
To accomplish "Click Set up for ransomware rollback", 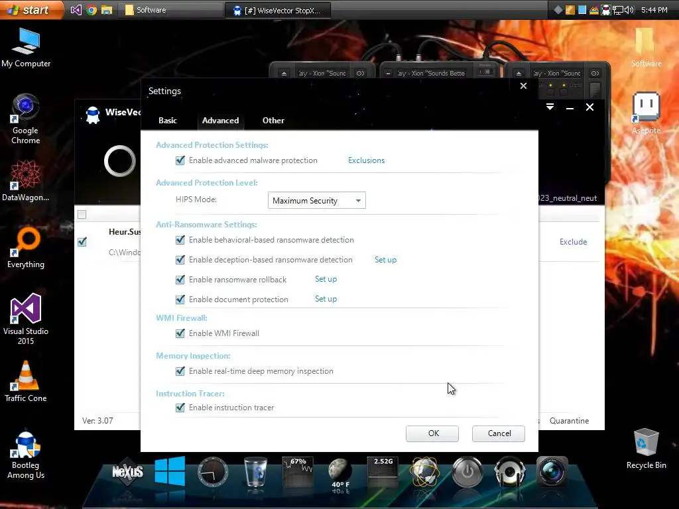I will click(x=326, y=279).
